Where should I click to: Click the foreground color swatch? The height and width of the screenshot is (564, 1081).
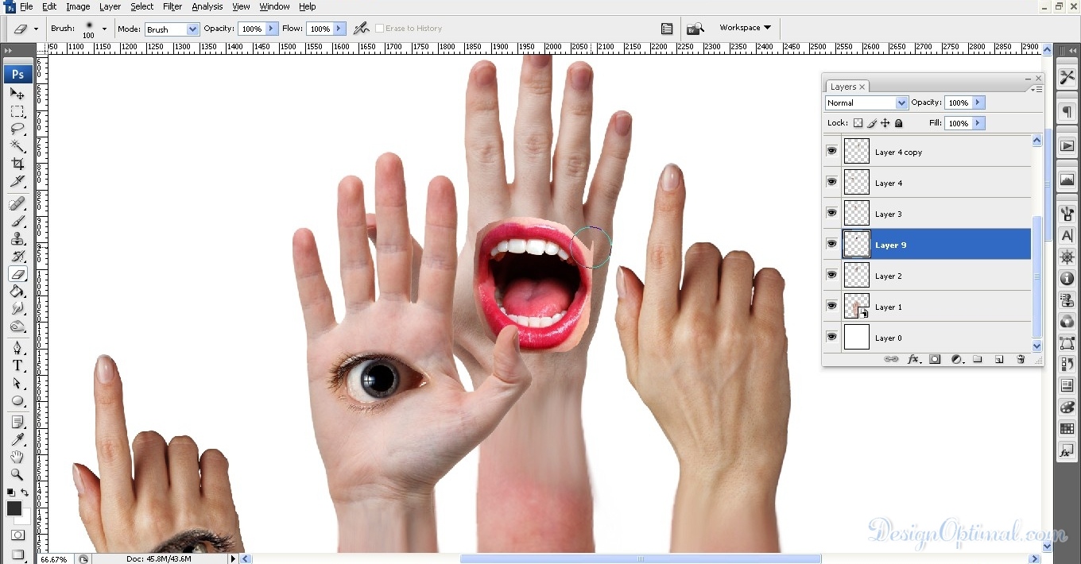click(14, 508)
